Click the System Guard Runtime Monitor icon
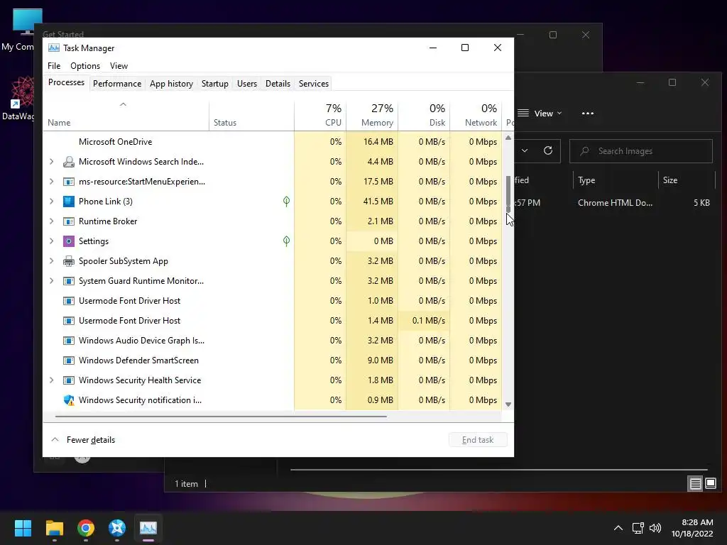Viewport: 727px width, 545px height. pyautogui.click(x=69, y=281)
